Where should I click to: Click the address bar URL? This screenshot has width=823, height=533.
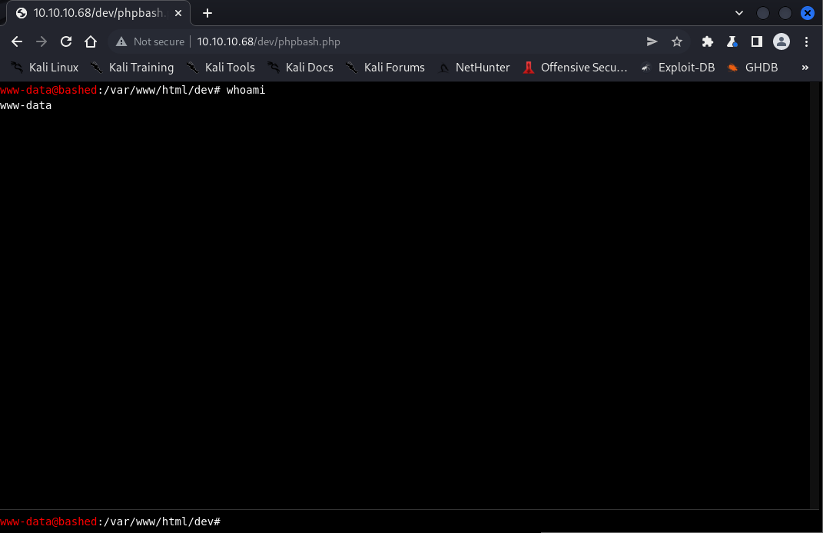268,41
